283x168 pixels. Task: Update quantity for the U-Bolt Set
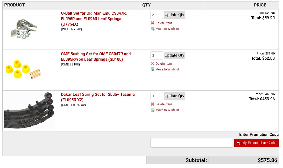pos(174,15)
